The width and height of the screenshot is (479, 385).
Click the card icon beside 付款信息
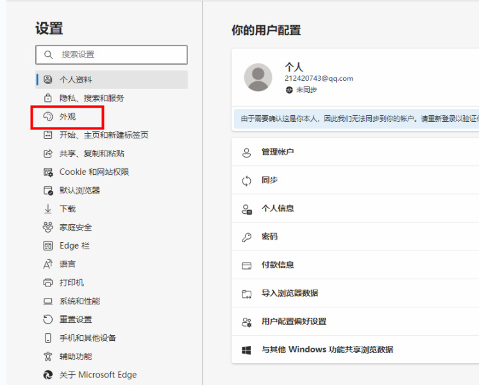[246, 266]
